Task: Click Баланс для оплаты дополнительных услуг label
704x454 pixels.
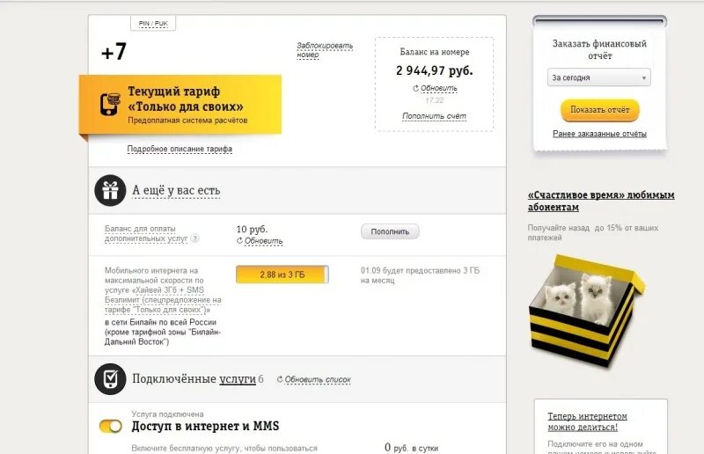Action: (x=146, y=233)
